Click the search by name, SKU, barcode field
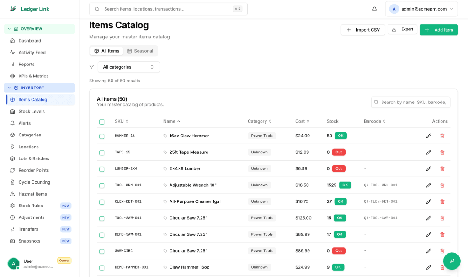The height and width of the screenshot is (277, 468). [410, 102]
